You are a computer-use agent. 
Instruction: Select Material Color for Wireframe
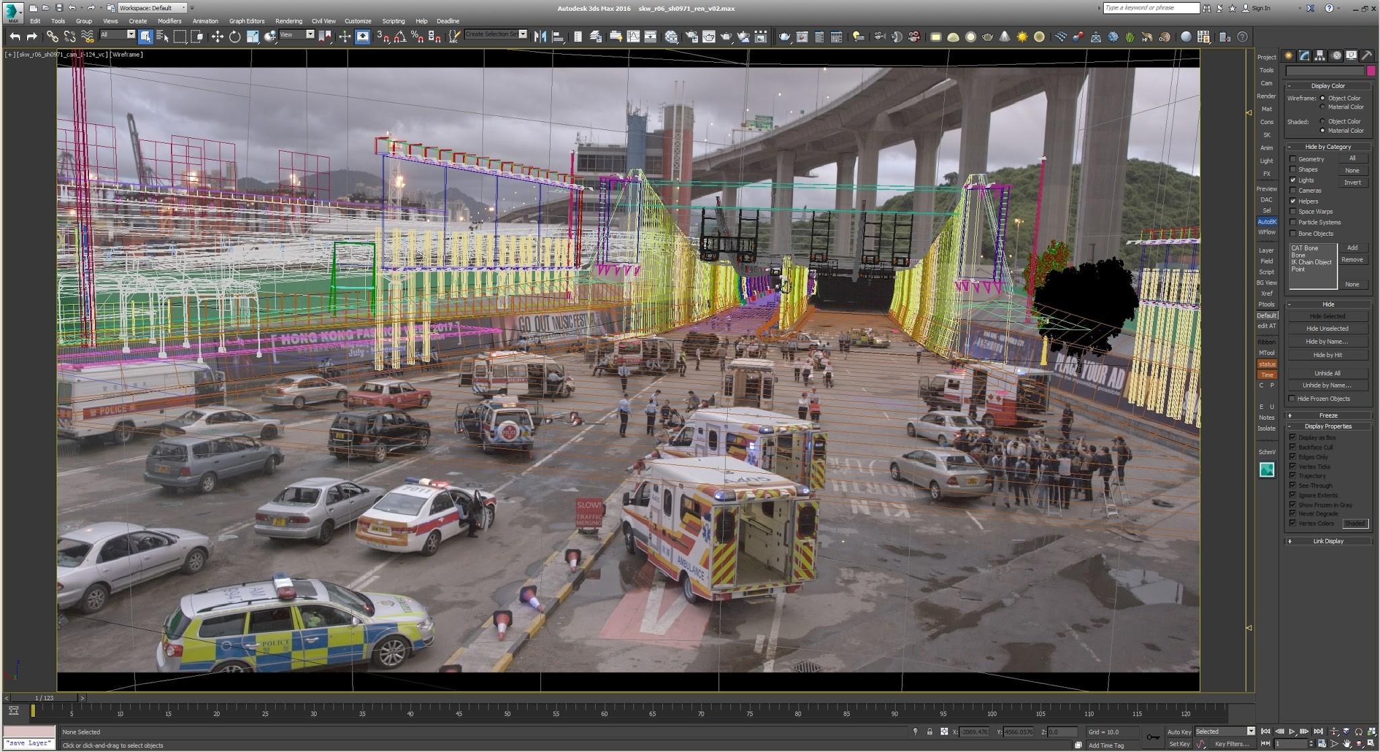[1322, 107]
